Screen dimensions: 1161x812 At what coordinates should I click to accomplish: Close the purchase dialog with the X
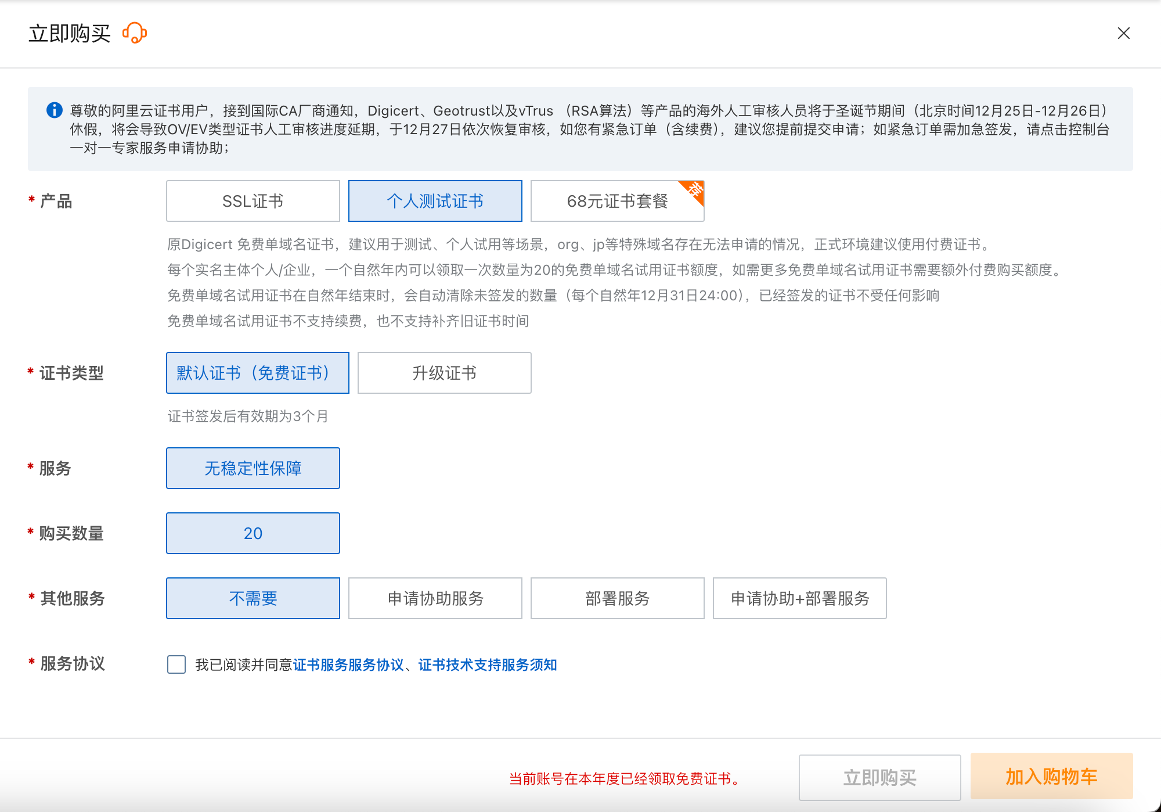click(1123, 33)
